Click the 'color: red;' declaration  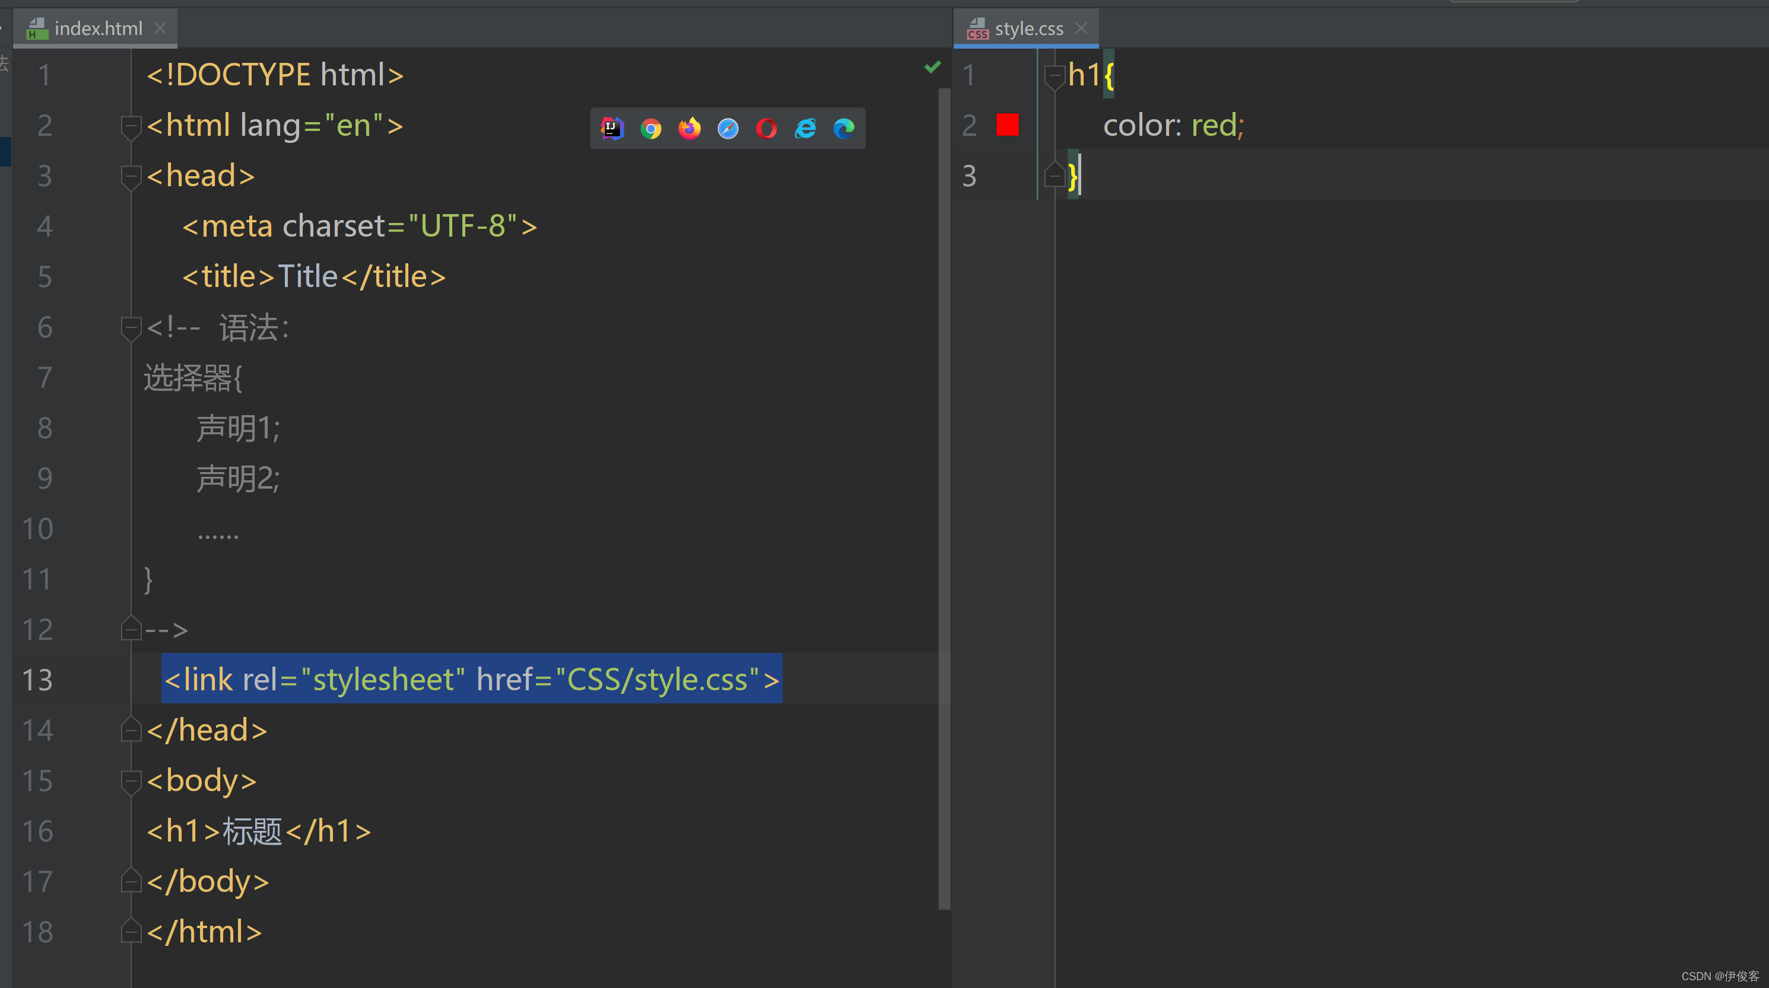click(x=1174, y=126)
